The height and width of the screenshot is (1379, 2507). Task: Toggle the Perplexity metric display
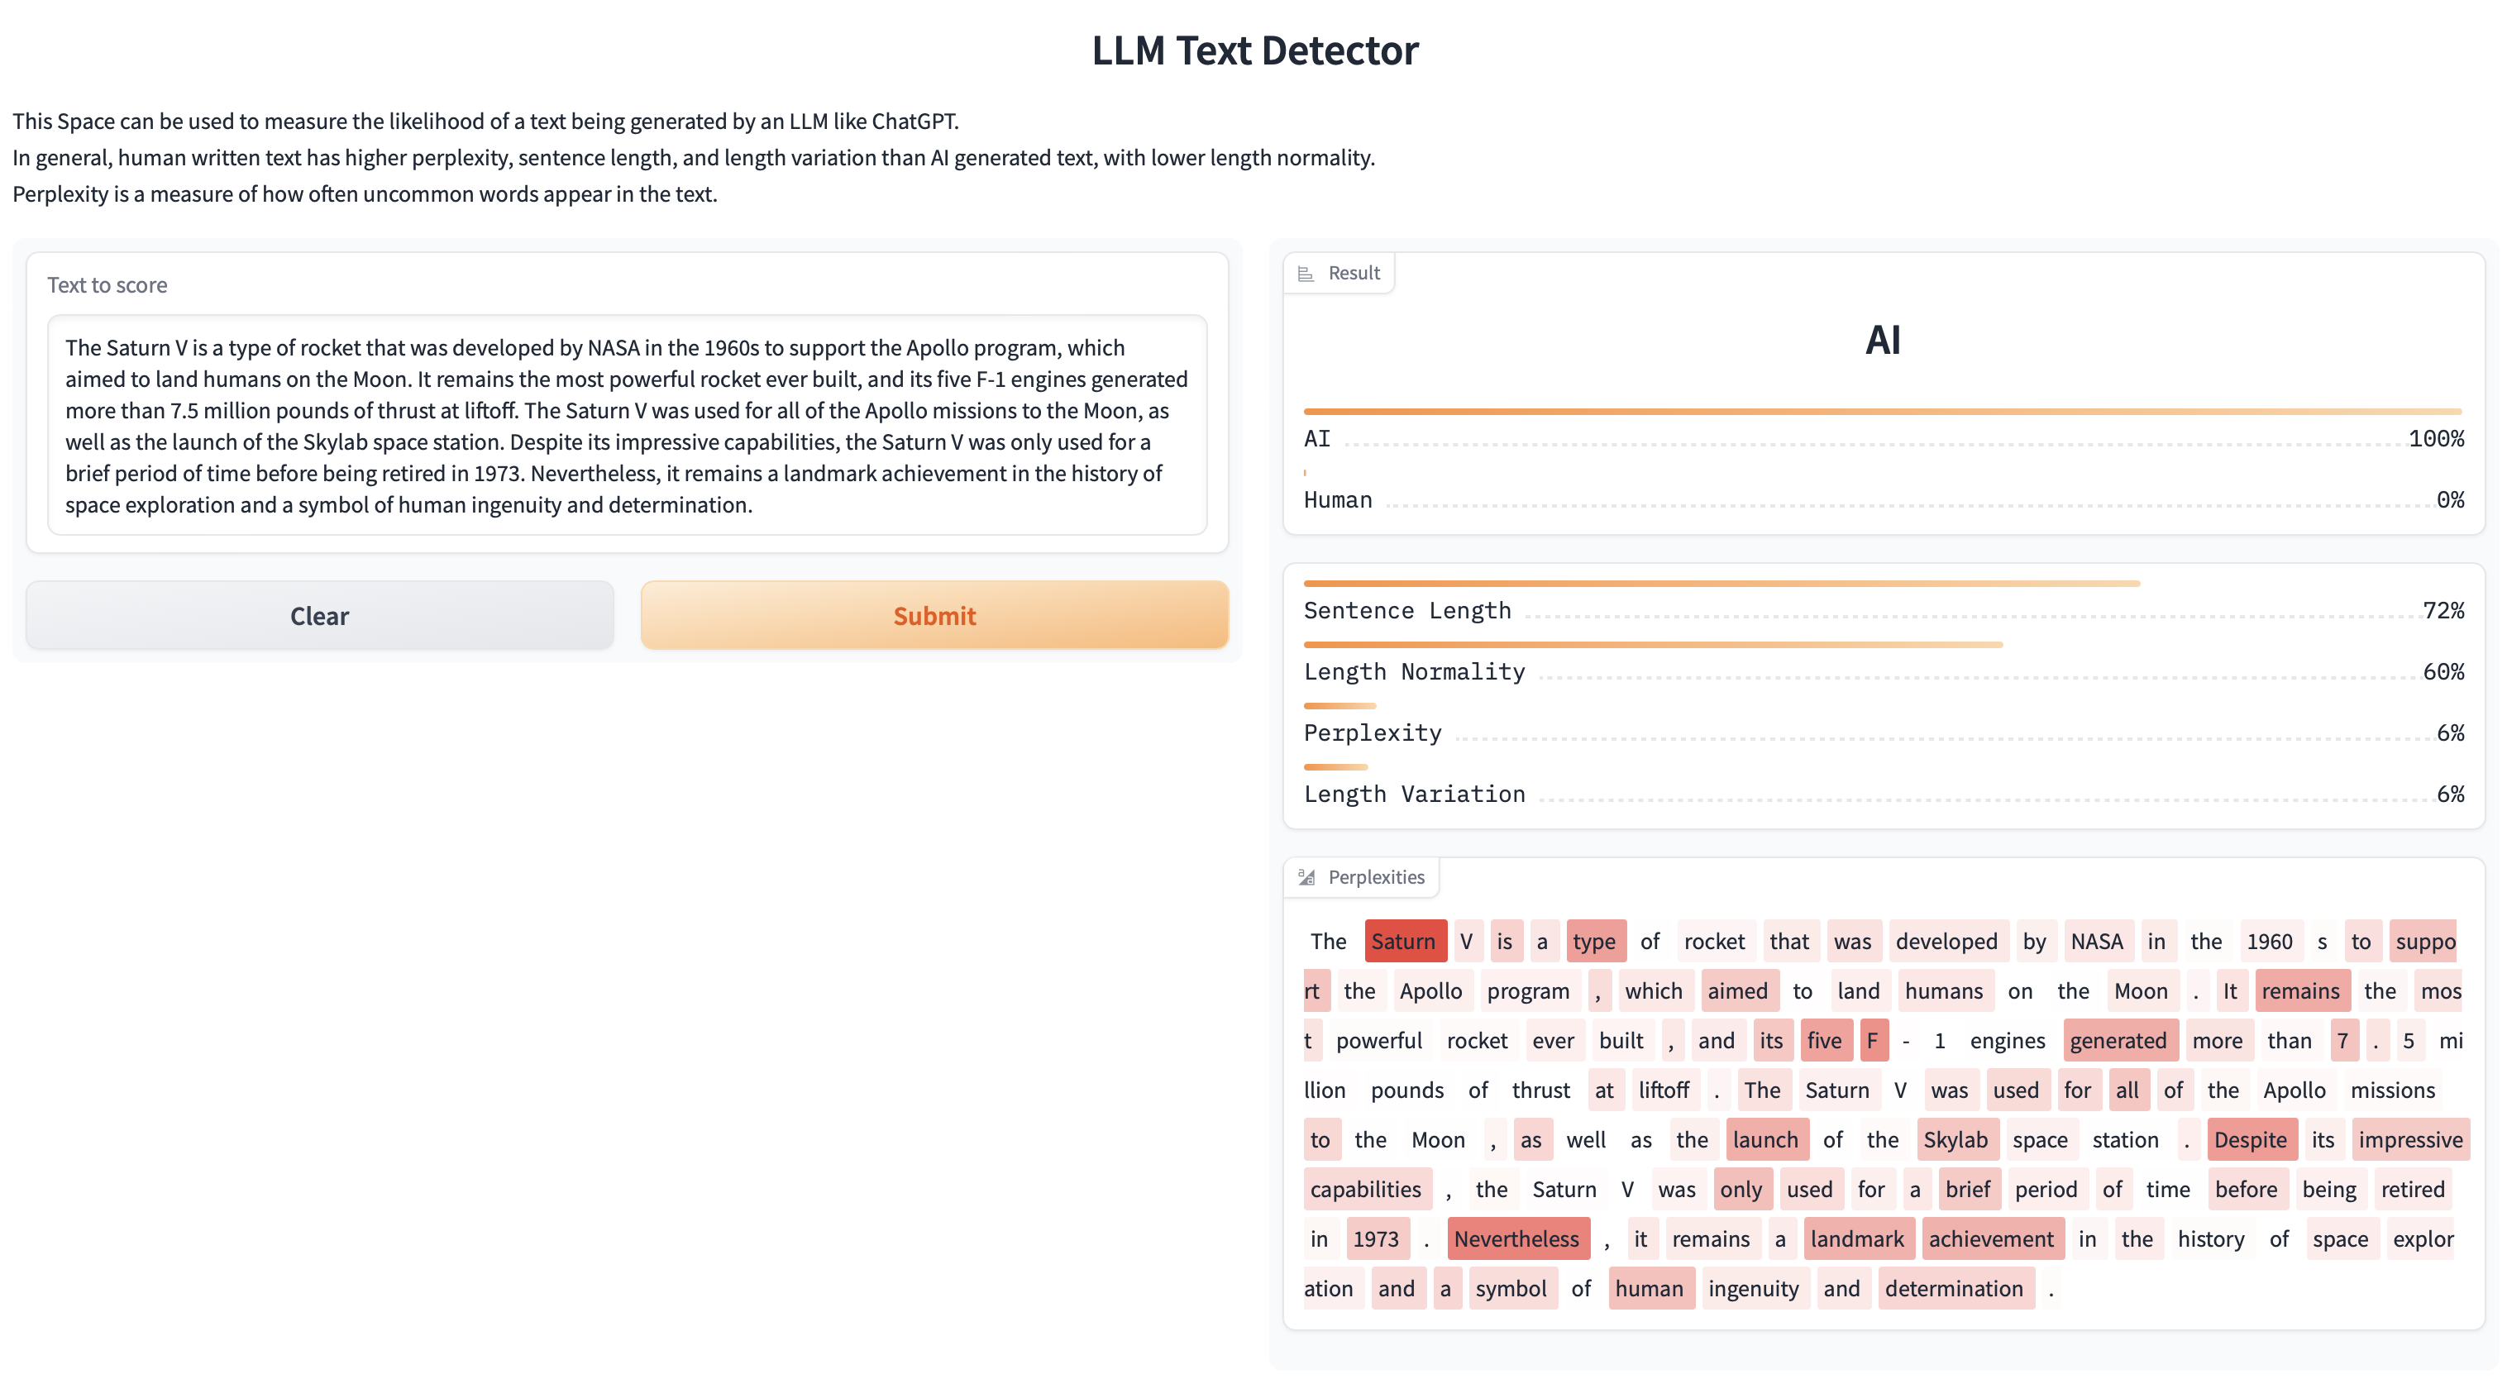[x=1373, y=730]
